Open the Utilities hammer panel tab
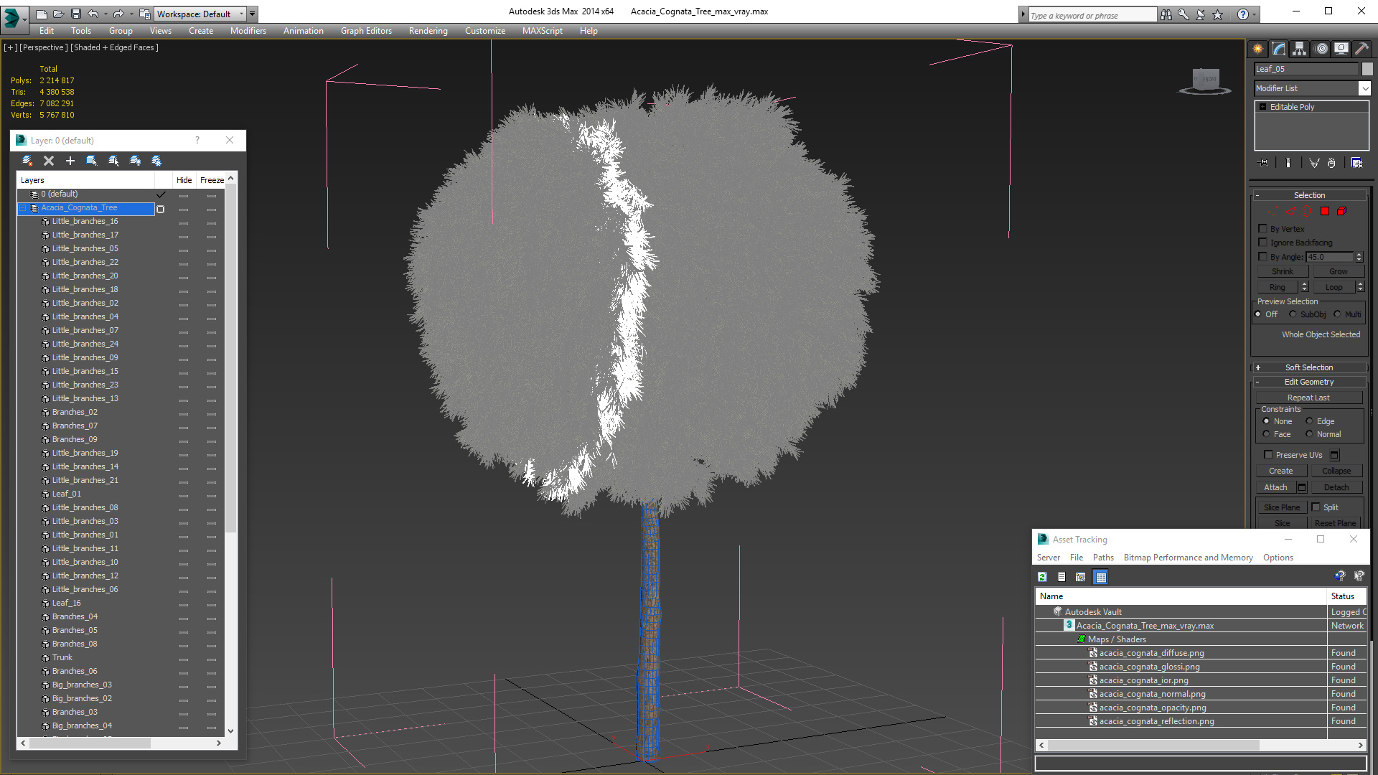Screen dimensions: 1378x775 (1361, 49)
